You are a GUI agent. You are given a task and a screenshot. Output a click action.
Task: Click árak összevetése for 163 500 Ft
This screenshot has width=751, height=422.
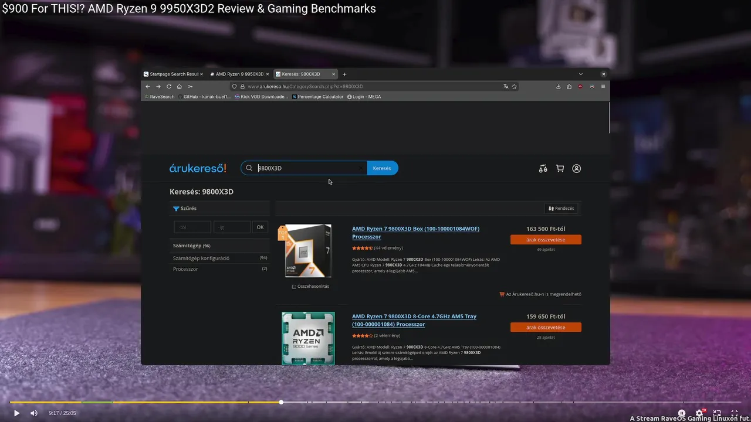click(x=546, y=240)
